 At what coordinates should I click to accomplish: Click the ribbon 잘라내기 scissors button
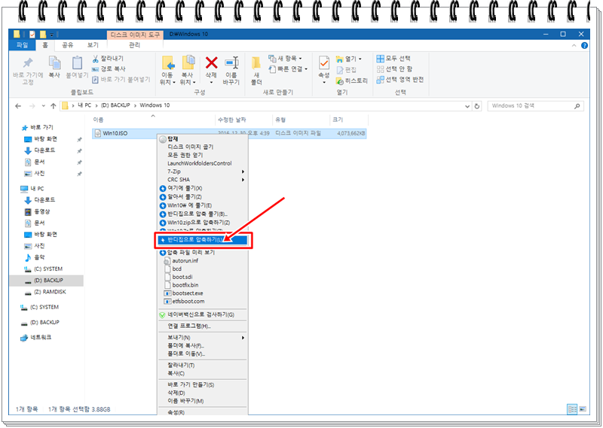(108, 59)
